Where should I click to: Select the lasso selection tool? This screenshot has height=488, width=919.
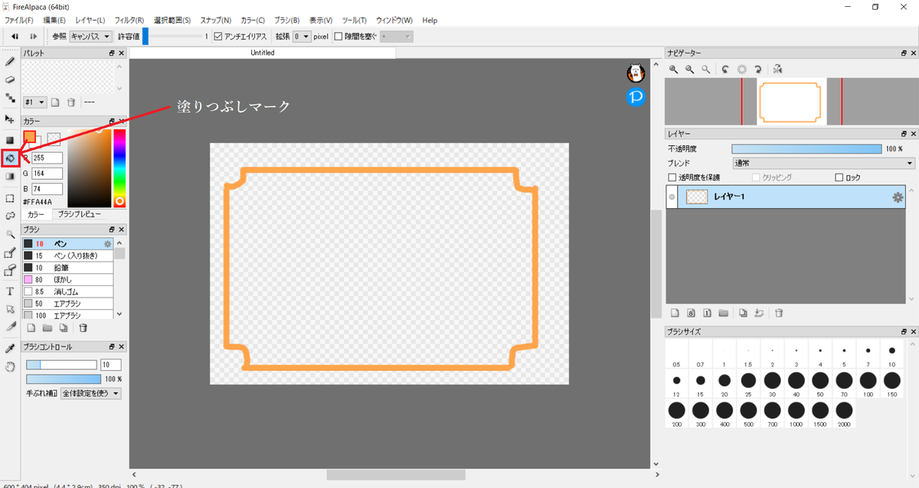[x=10, y=215]
